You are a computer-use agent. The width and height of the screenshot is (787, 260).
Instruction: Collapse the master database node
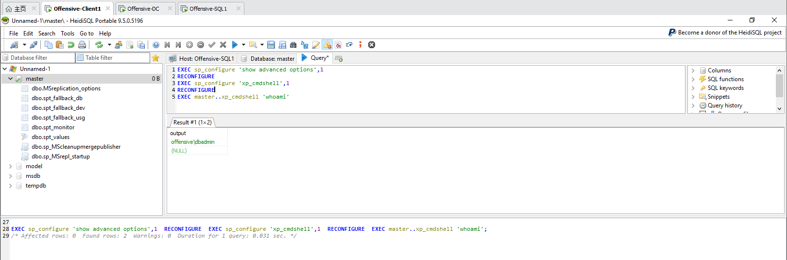pos(11,79)
